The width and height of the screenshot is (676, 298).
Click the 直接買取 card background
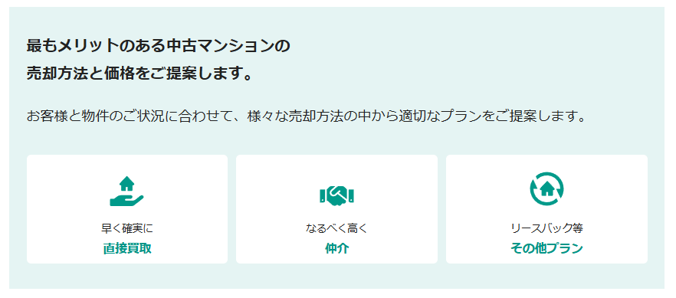[x=127, y=209]
